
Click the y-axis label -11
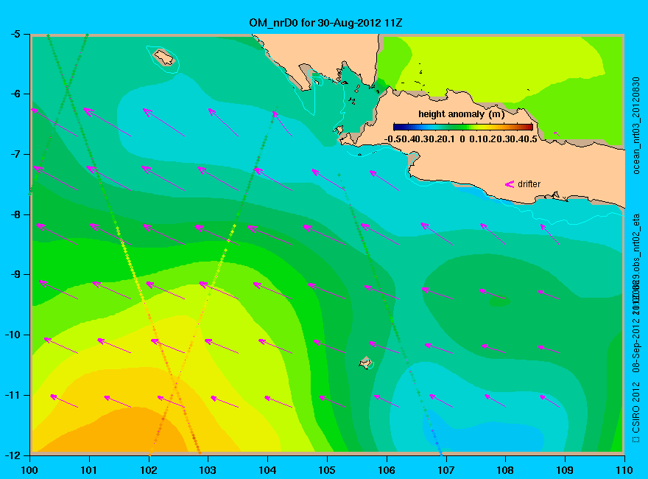pyautogui.click(x=13, y=395)
